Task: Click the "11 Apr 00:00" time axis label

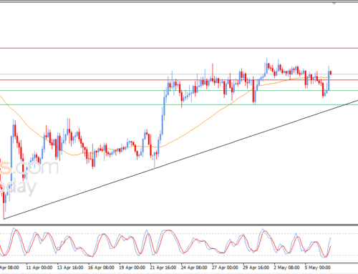Action: (x=39, y=268)
